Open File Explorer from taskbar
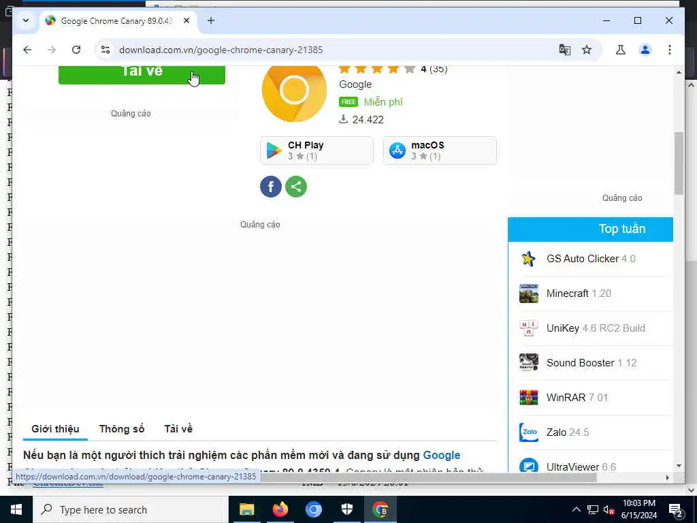Screen dimensions: 697x523 point(246,509)
